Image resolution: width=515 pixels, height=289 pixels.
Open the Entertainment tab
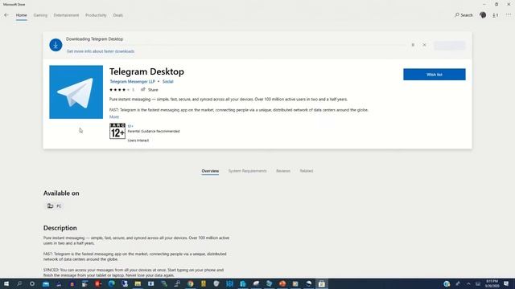[x=66, y=15]
